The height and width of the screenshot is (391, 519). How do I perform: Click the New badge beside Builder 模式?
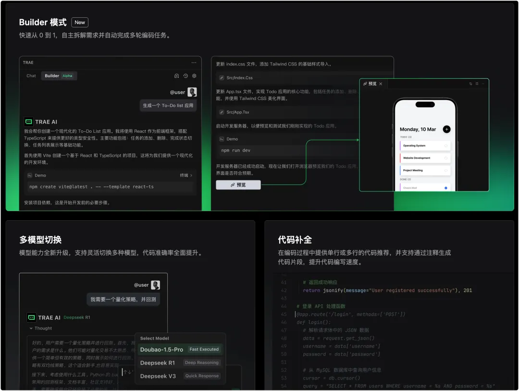(80, 22)
